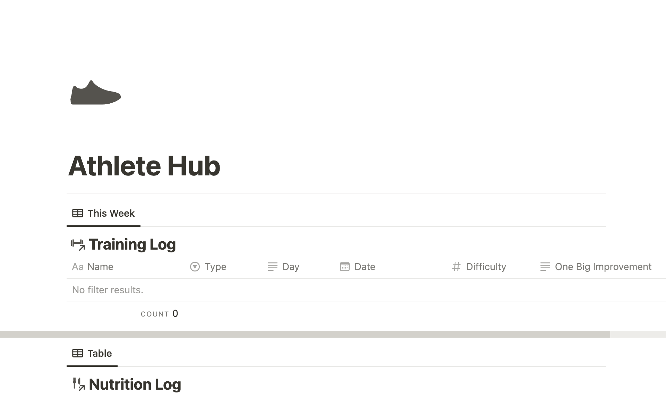Click the Training Log dumbbell icon
666x416 pixels.
click(78, 244)
